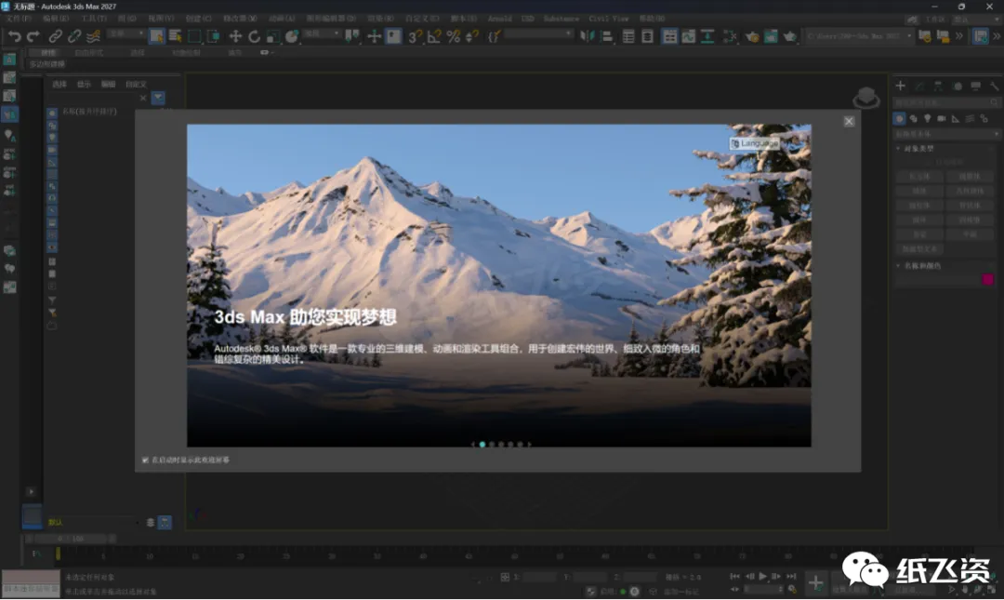Screen dimensions: 1004x600
Task: Activate the Select and Move tool
Action: pyautogui.click(x=235, y=36)
